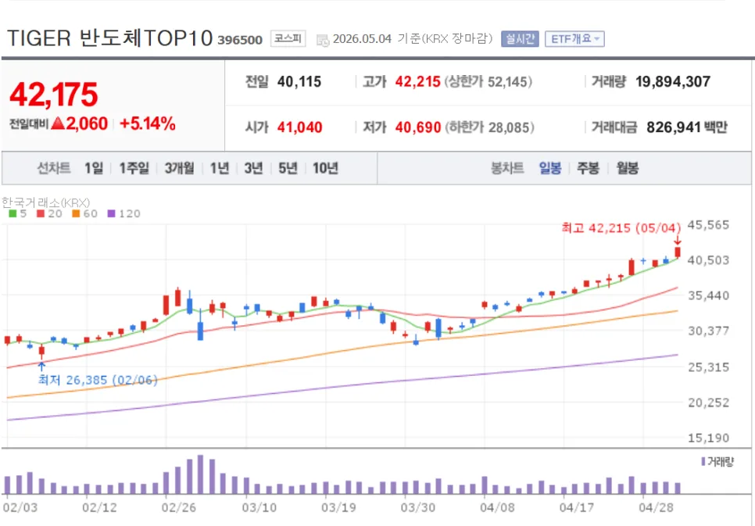The height and width of the screenshot is (526, 755).
Task: Select the 1일 line chart tab
Action: (94, 168)
